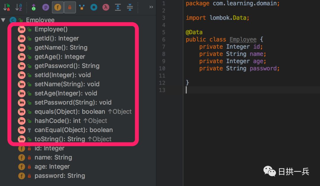The width and height of the screenshot is (320, 186).
Task: Toggle Show Anonymous Classes icon
Action: (x=82, y=7)
